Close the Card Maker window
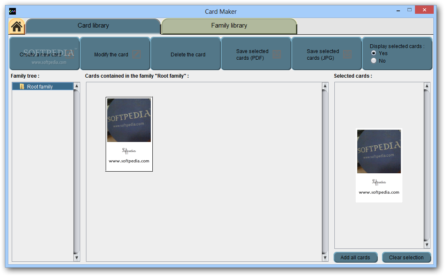The height and width of the screenshot is (276, 445). click(x=424, y=10)
